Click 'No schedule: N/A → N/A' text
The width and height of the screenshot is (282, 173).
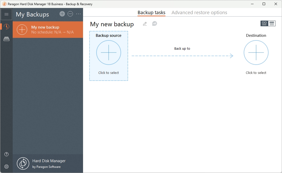click(x=53, y=32)
